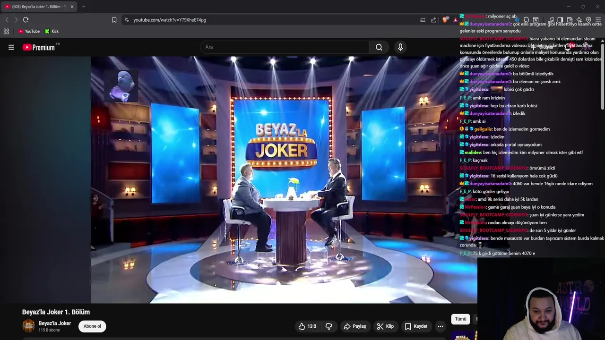Save the video with Kaydet
The width and height of the screenshot is (605, 340).
pyautogui.click(x=416, y=326)
